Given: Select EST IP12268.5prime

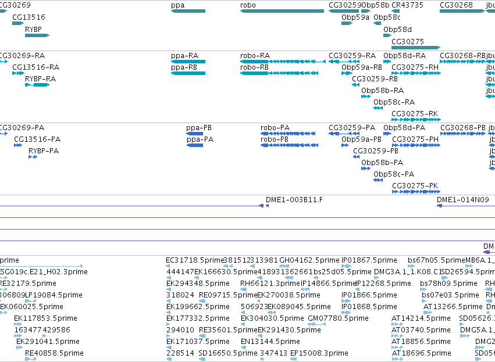Looking at the screenshot, I should coord(383,284).
